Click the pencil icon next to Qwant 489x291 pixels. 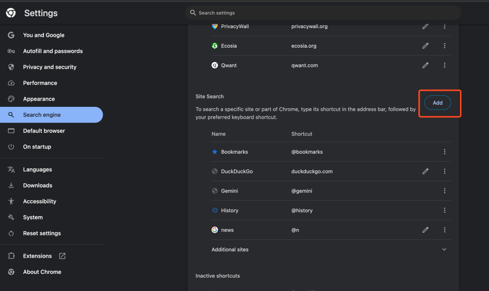click(x=425, y=65)
